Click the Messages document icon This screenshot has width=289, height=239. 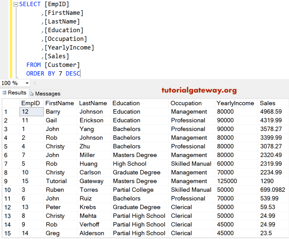32,93
